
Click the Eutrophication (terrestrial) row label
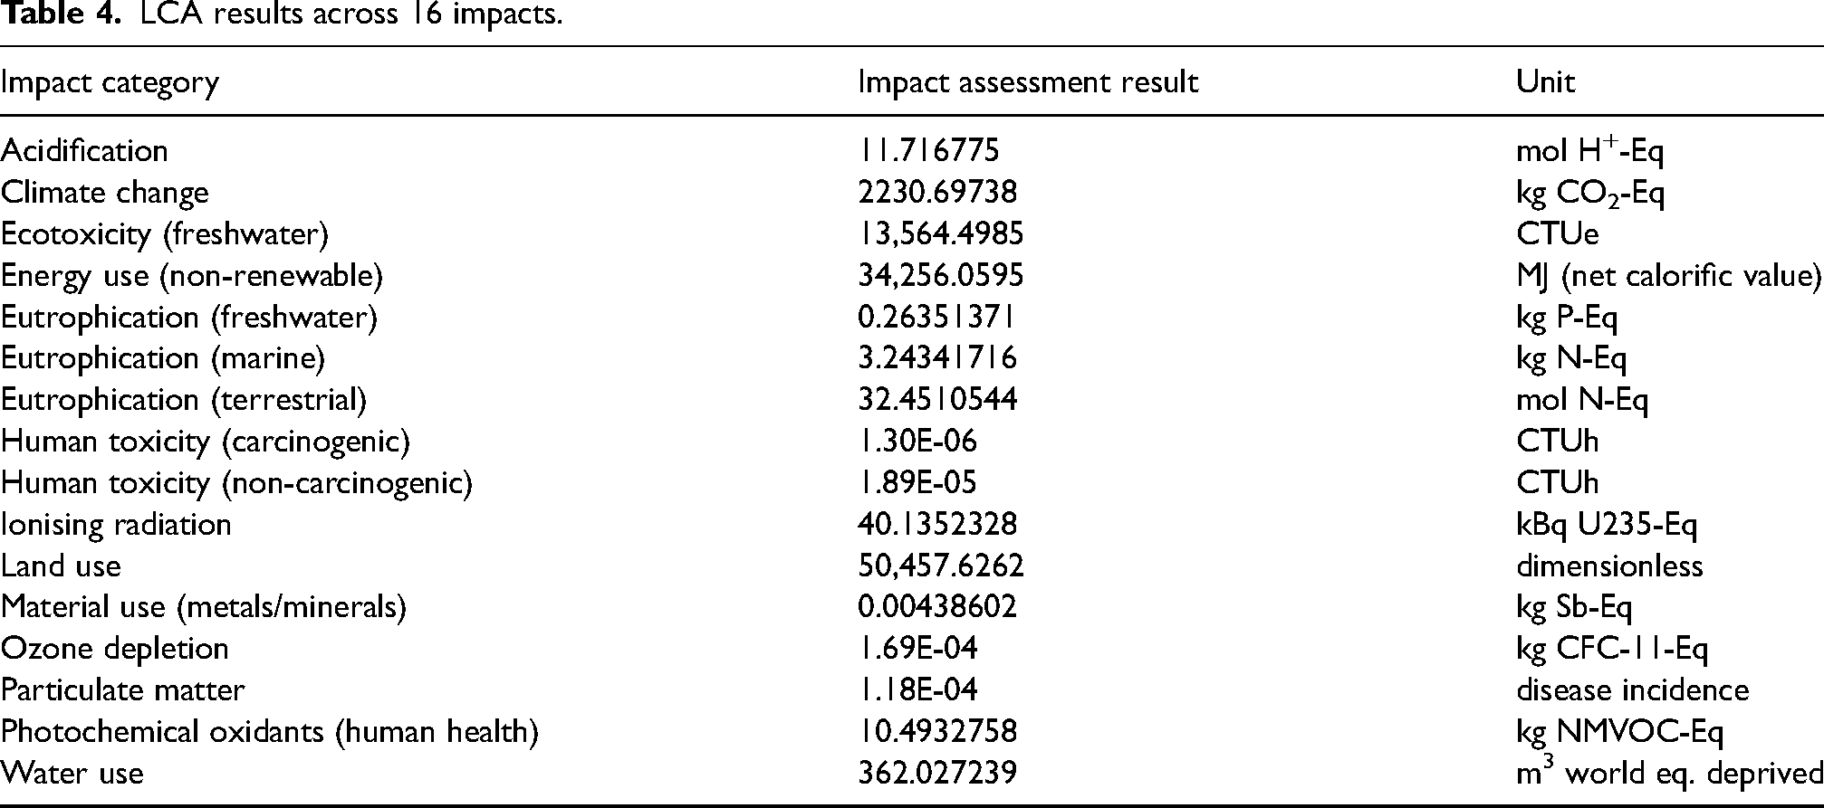point(184,400)
